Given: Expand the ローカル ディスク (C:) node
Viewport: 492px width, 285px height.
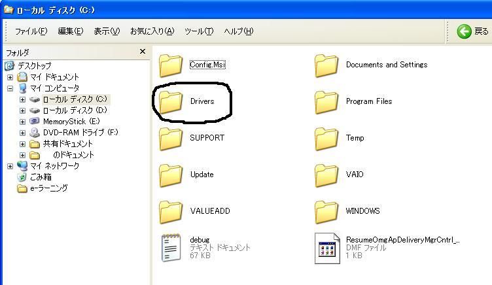Looking at the screenshot, I should (22, 99).
